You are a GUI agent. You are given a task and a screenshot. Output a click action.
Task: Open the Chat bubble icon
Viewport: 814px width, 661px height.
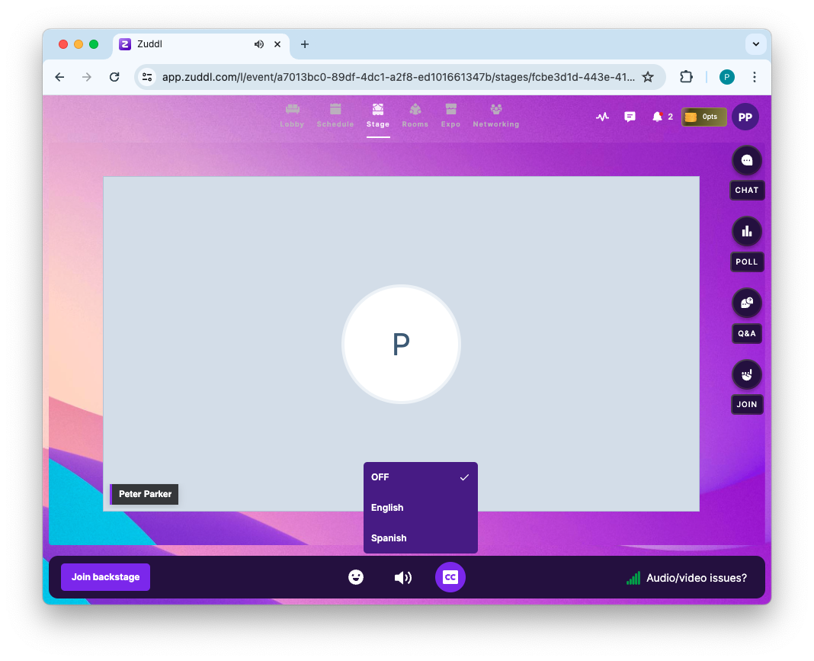pos(746,160)
